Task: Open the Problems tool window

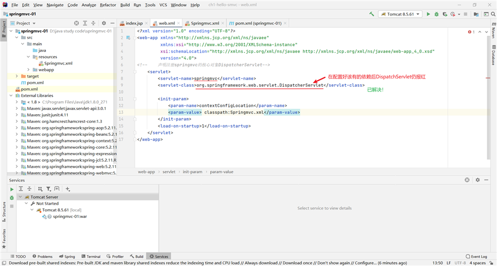Action: point(42,257)
